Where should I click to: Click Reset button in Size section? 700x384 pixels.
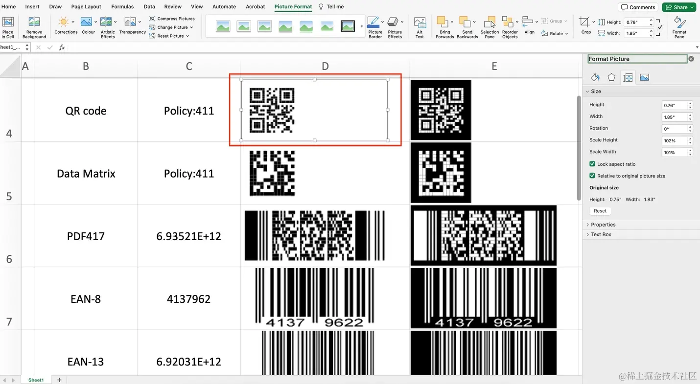(x=600, y=211)
